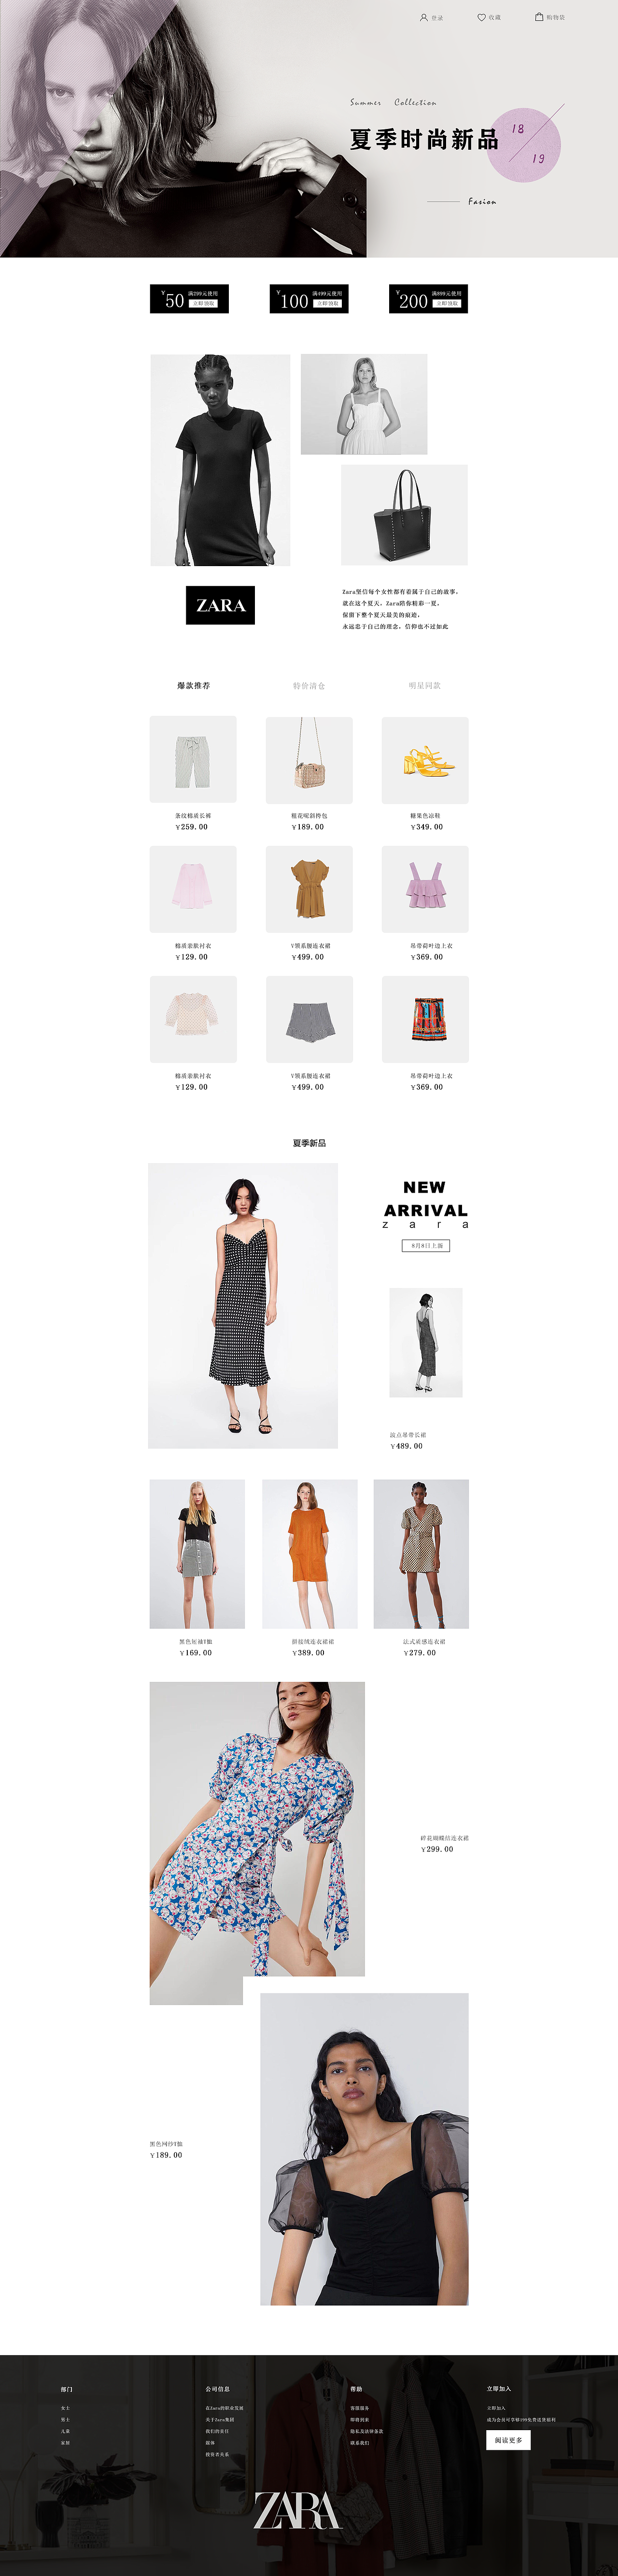Image resolution: width=618 pixels, height=2576 pixels.
Task: Open the yellow candy-color sandals product
Action: pos(425,760)
